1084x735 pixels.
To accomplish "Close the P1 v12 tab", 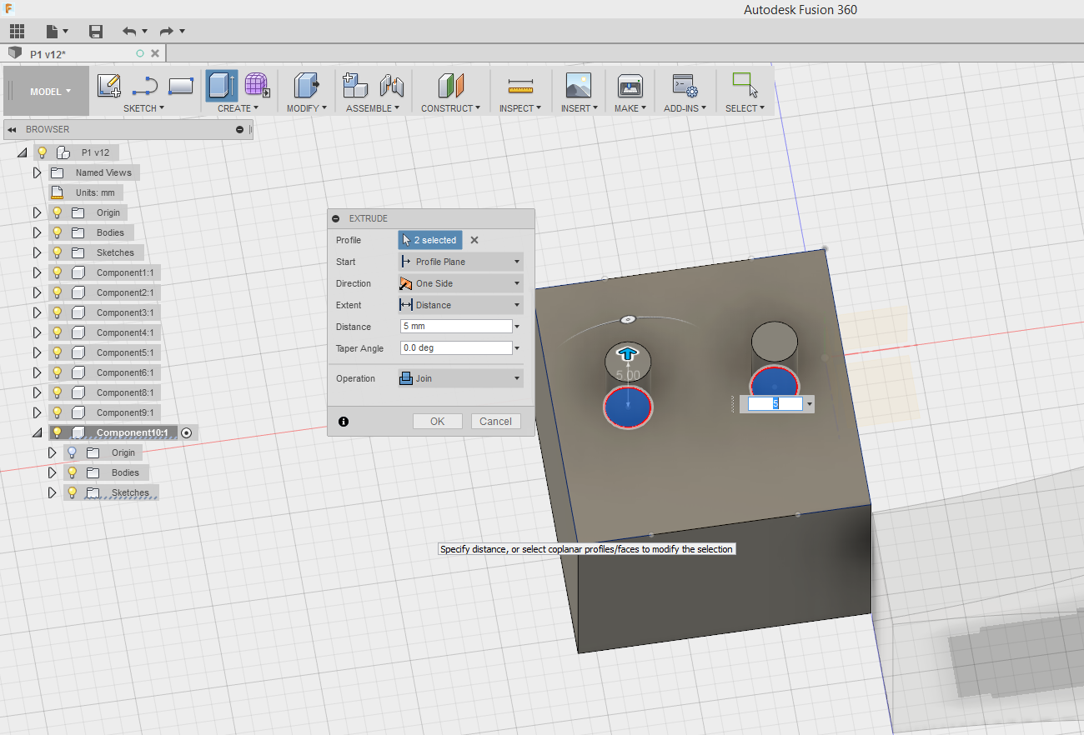I will (154, 53).
